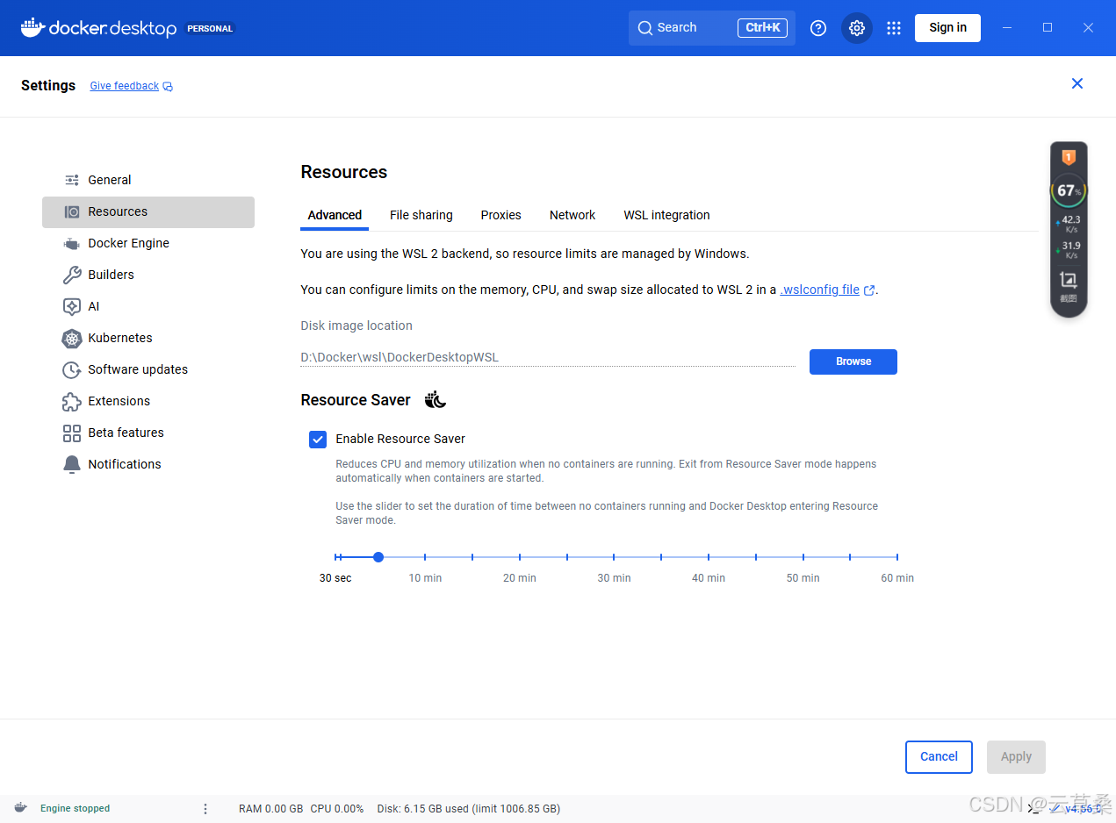Select Extensions in settings sidebar

point(148,401)
